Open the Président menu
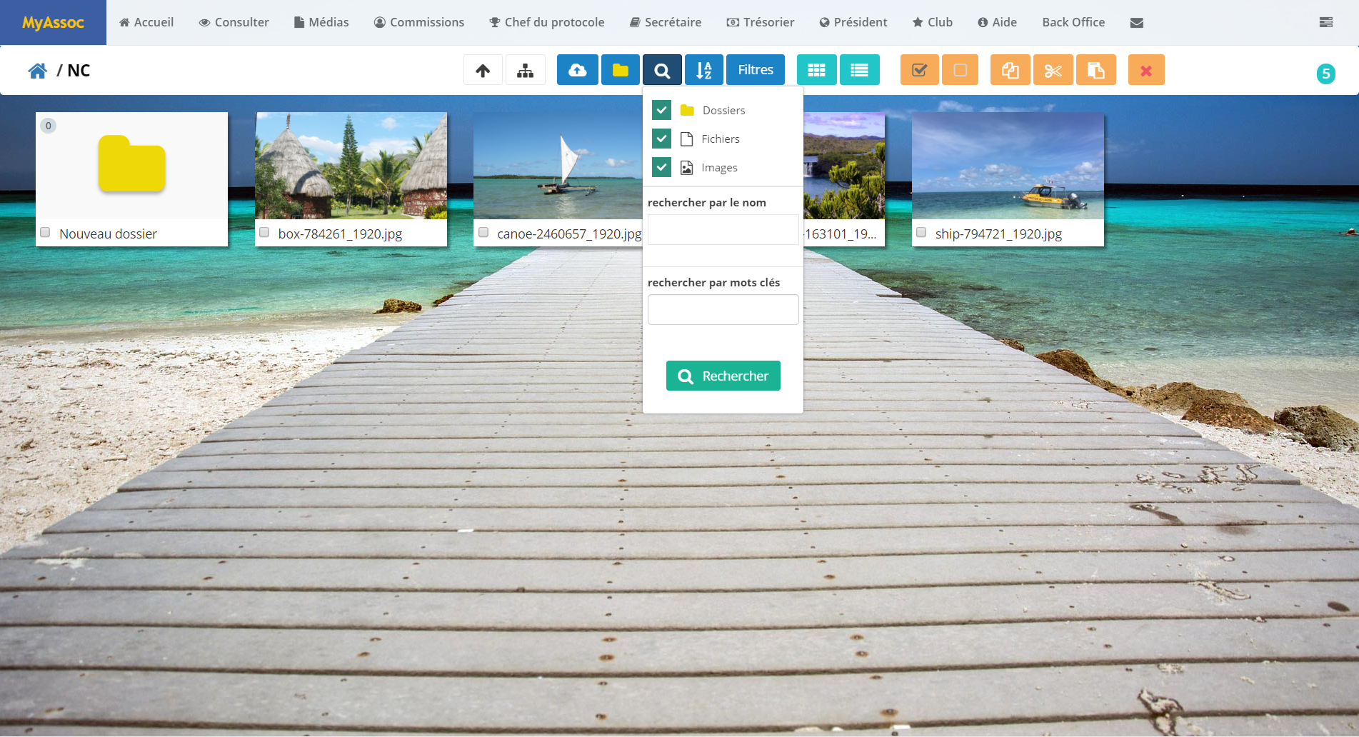Screen dimensions: 1359x737 pos(853,22)
